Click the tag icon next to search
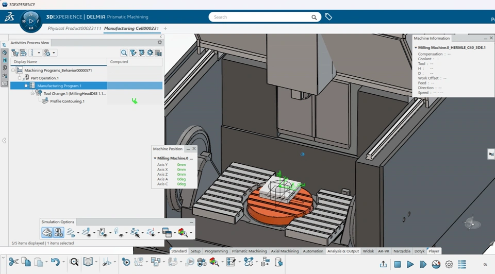This screenshot has width=495, height=274. pos(328,17)
